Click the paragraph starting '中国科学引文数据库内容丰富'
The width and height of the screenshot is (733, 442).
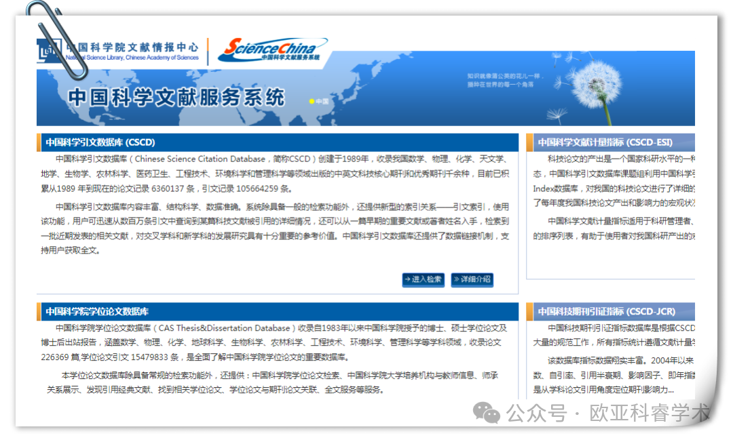(275, 228)
